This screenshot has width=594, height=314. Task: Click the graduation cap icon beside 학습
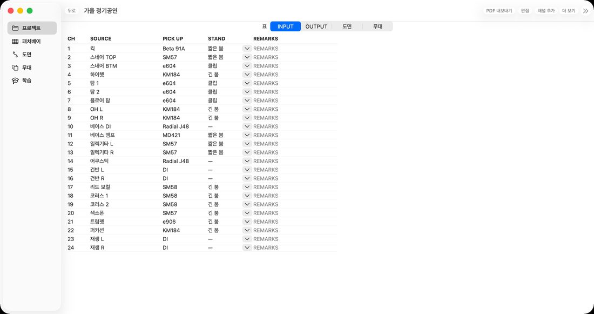click(x=15, y=81)
